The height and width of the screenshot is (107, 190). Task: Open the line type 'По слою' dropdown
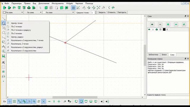(58, 12)
